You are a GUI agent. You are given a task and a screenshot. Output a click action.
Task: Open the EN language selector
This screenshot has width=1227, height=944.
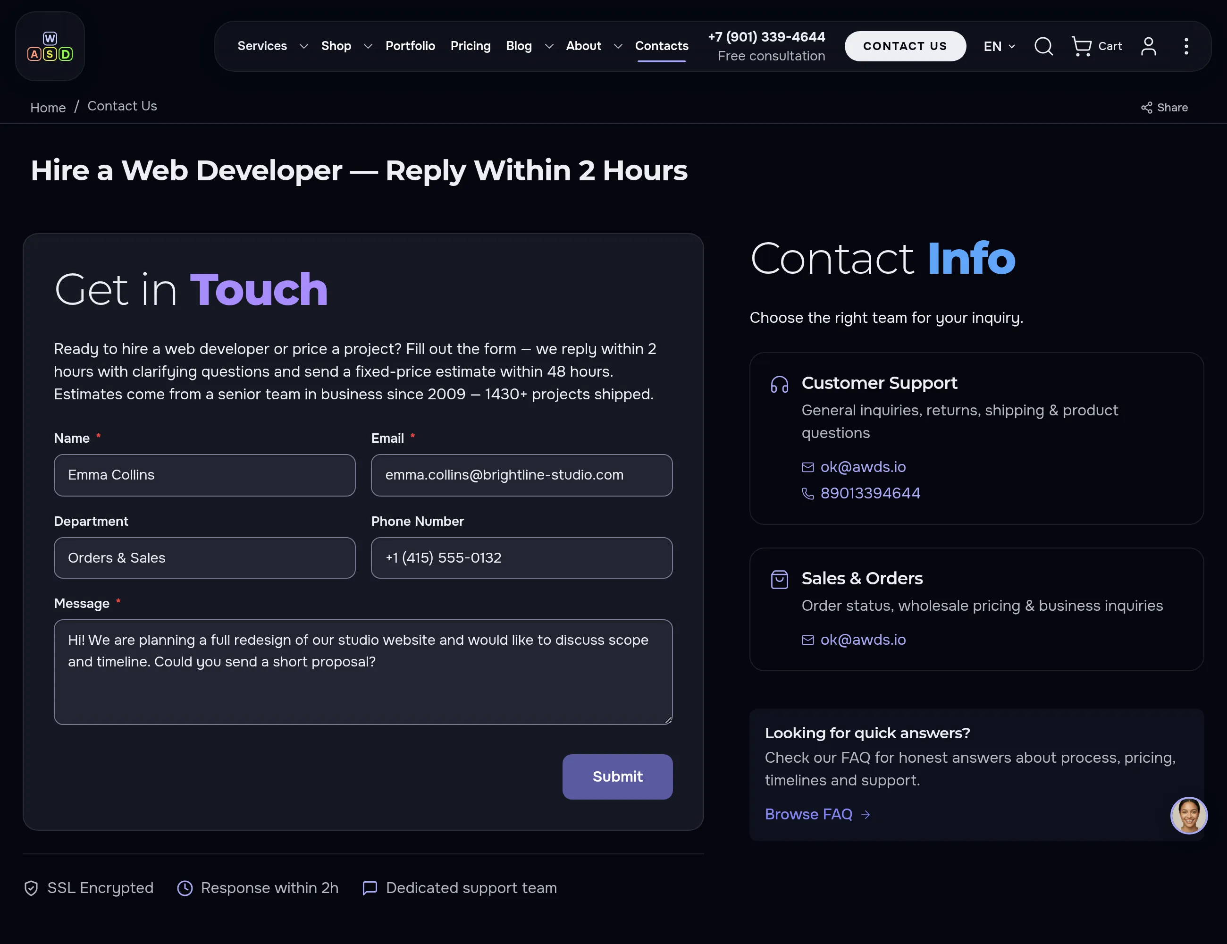(x=999, y=46)
